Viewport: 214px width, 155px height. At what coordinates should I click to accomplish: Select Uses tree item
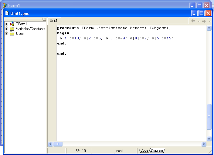click(x=20, y=34)
